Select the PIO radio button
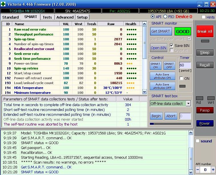 coord(165,17)
